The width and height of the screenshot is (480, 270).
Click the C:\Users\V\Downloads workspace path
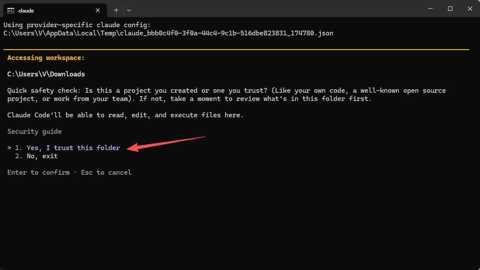[x=46, y=74]
